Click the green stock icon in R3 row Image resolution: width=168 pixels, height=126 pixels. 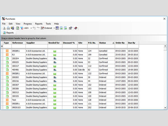tap(55, 55)
